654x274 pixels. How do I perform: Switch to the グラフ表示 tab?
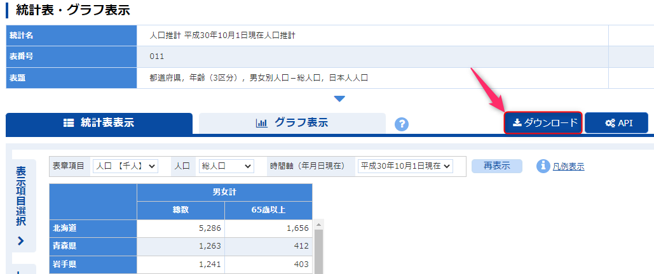tap(292, 123)
